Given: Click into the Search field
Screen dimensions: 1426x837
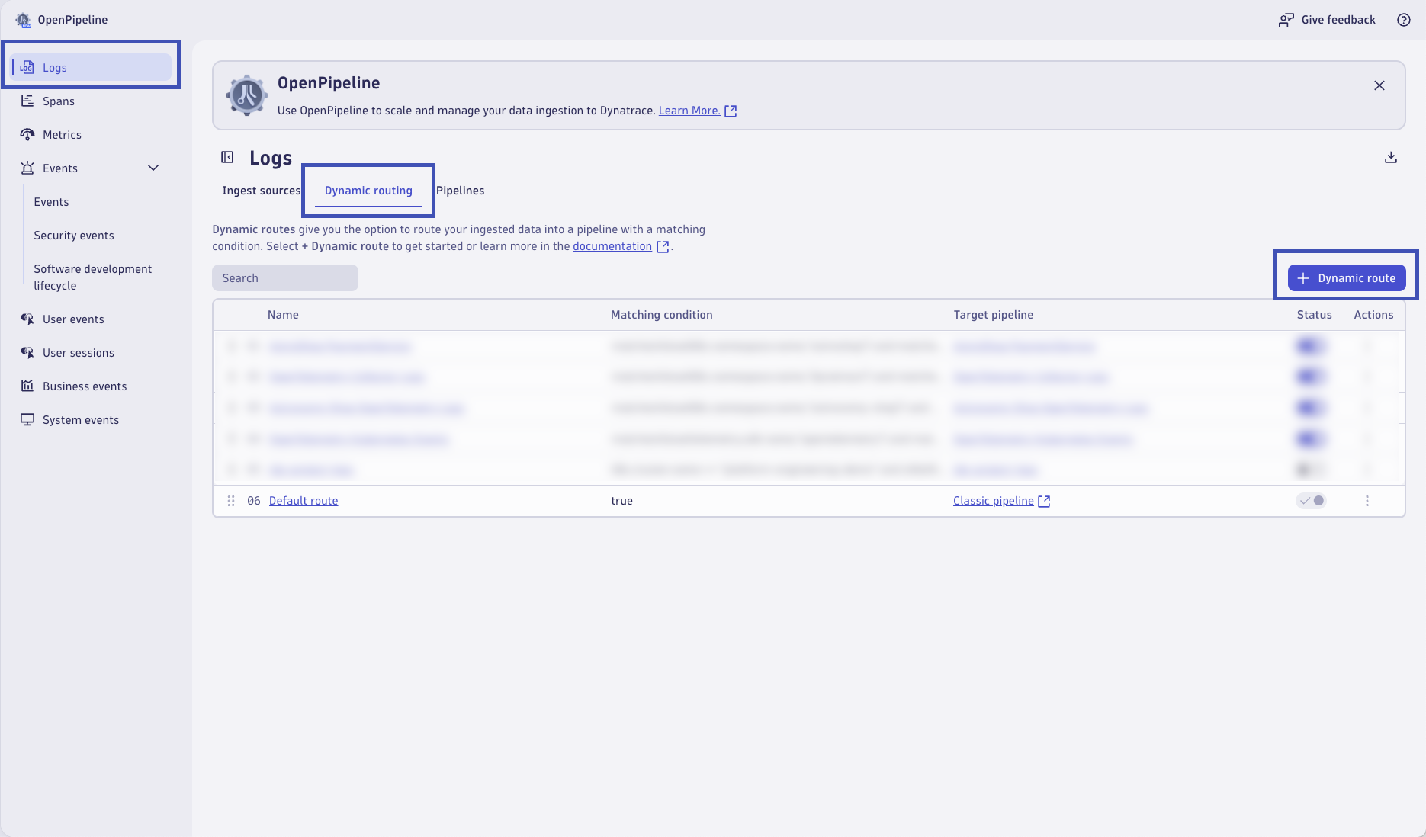Looking at the screenshot, I should pyautogui.click(x=285, y=277).
